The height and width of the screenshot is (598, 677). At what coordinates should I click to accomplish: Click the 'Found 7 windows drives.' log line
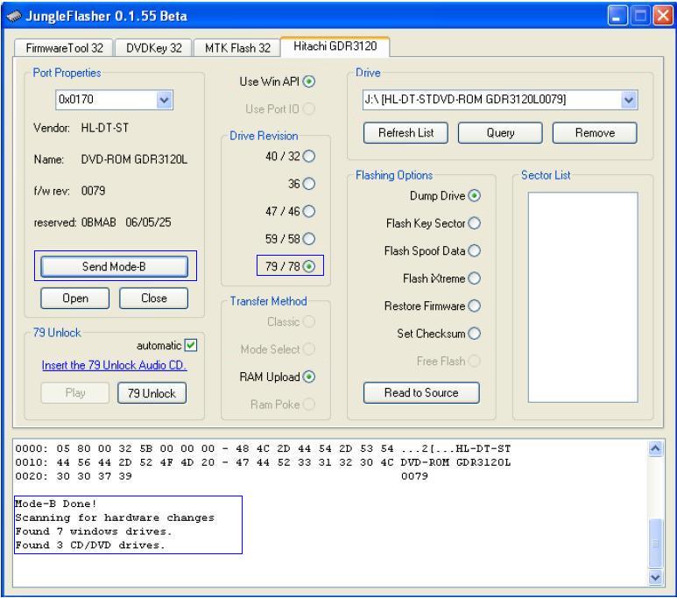[x=93, y=531]
